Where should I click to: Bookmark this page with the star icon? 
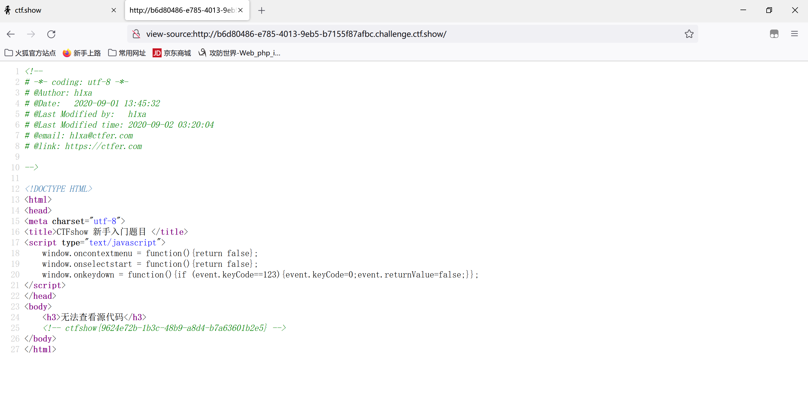pos(689,34)
